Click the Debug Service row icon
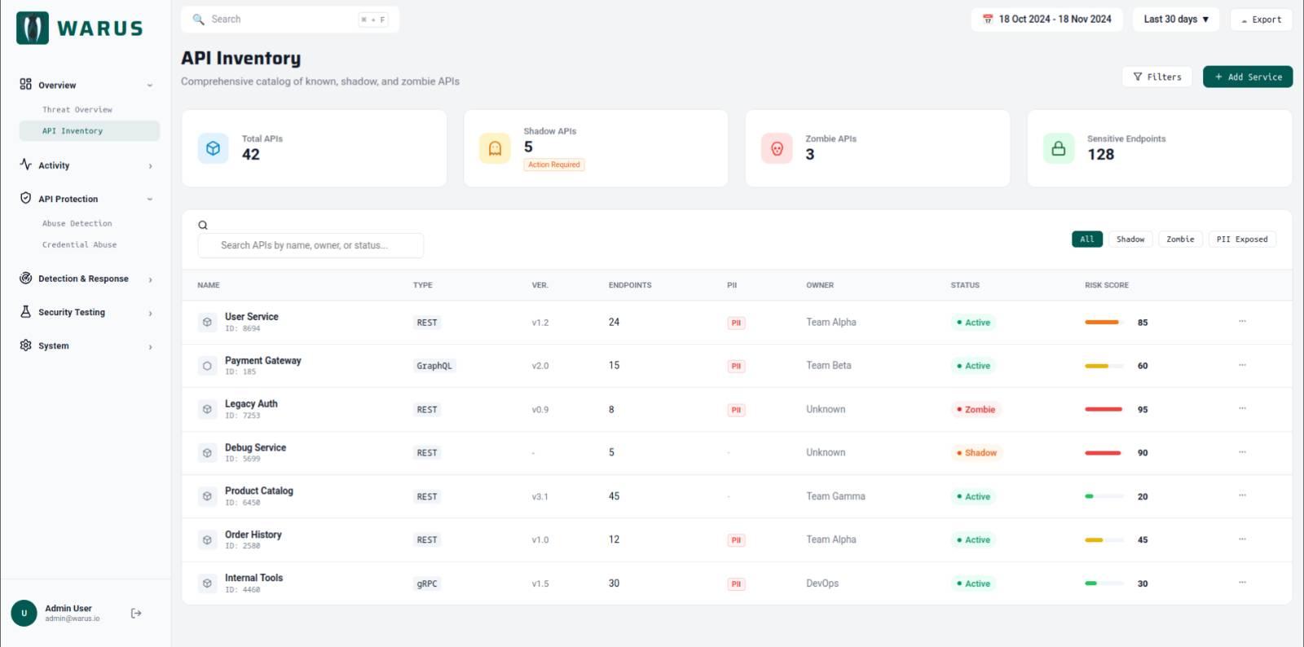This screenshot has height=647, width=1304. [207, 452]
